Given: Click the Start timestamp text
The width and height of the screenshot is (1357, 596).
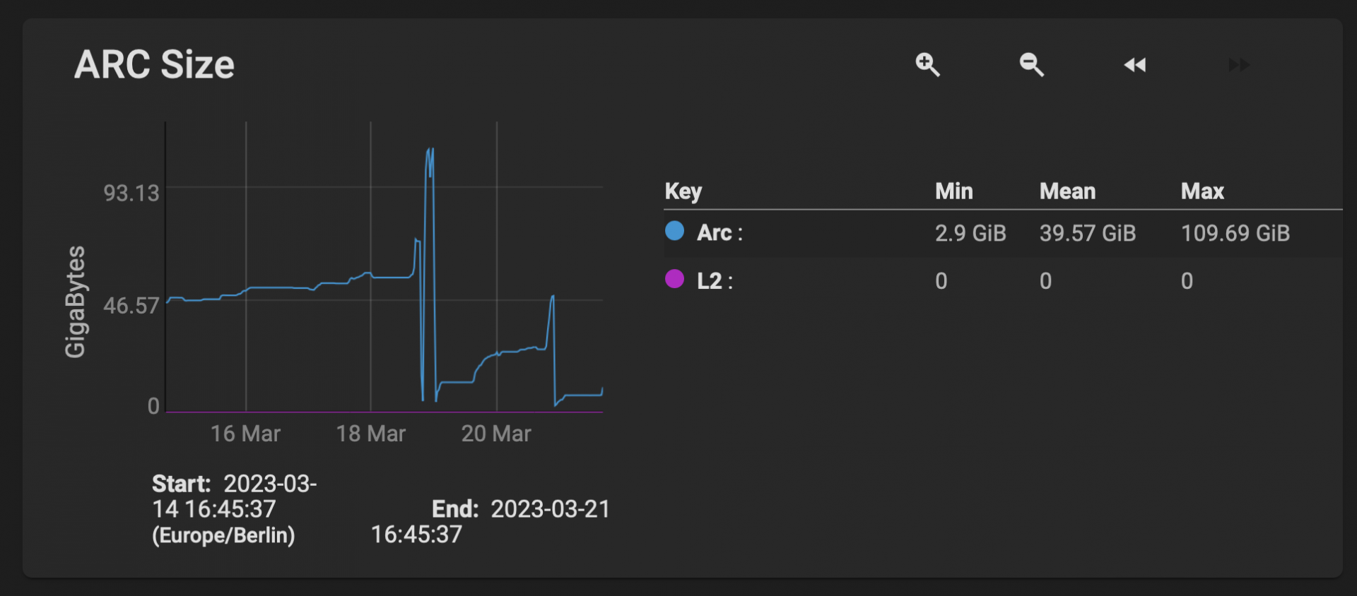Looking at the screenshot, I should [x=234, y=509].
